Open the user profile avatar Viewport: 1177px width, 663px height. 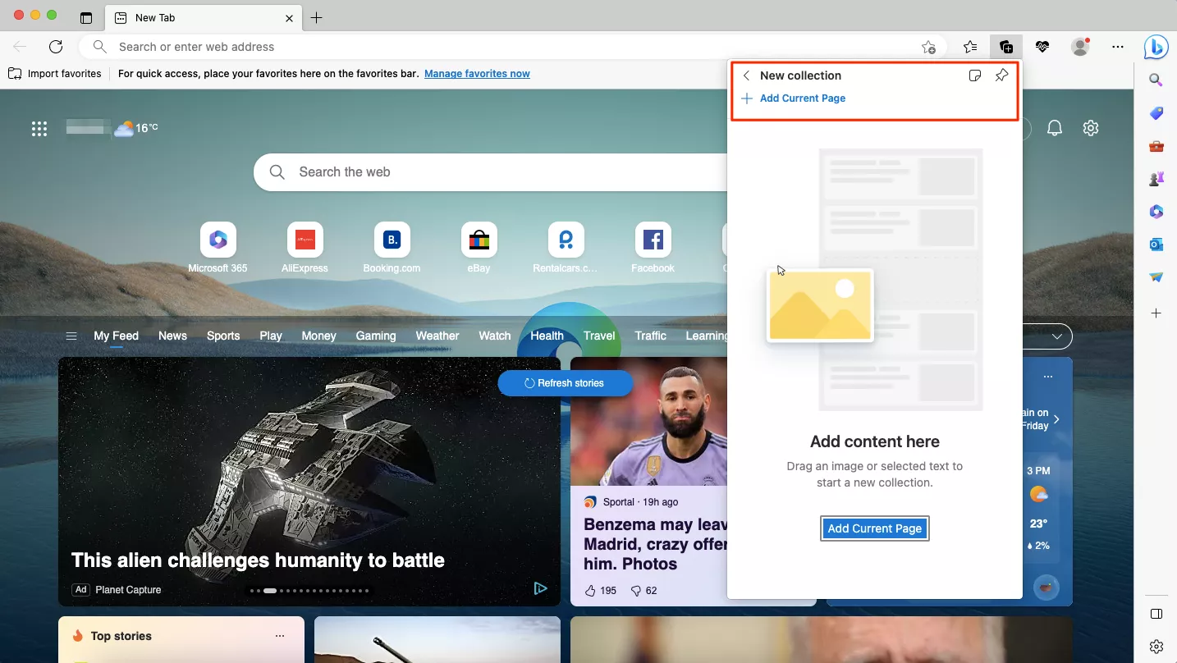pyautogui.click(x=1080, y=47)
